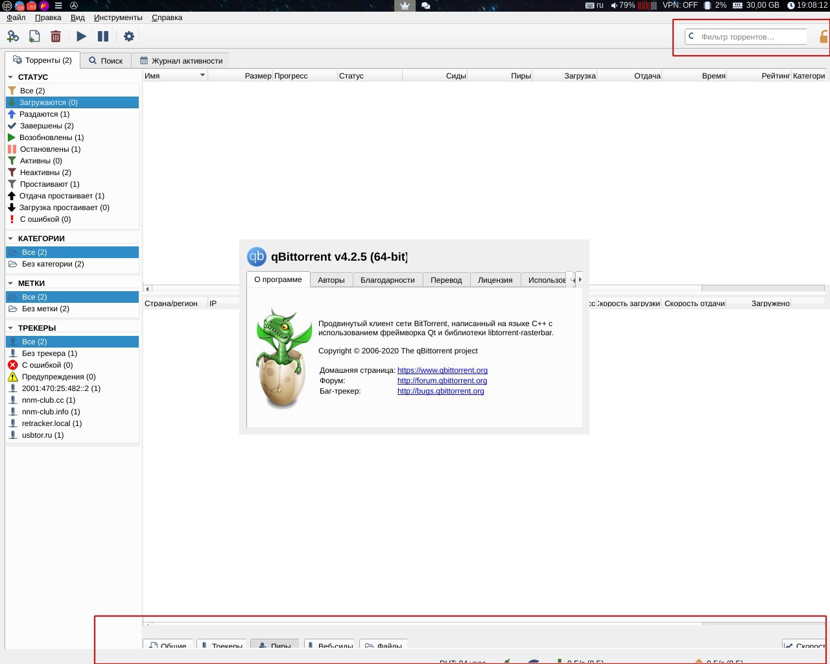Collapse the СТАТУС section
Viewport: 830px width, 664px height.
pos(10,77)
